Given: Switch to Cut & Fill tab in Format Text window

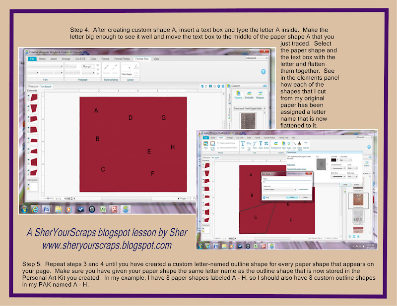Looking at the screenshot, I should [80, 59].
